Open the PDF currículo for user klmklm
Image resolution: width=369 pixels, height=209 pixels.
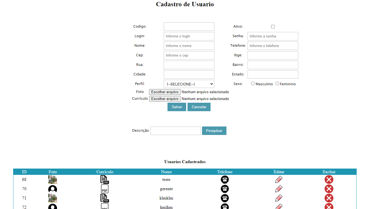(x=105, y=198)
